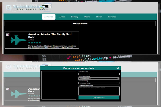161x107 pixels.
Task: Click the dimmed trash icon in lower screenshot
Action: [8, 89]
